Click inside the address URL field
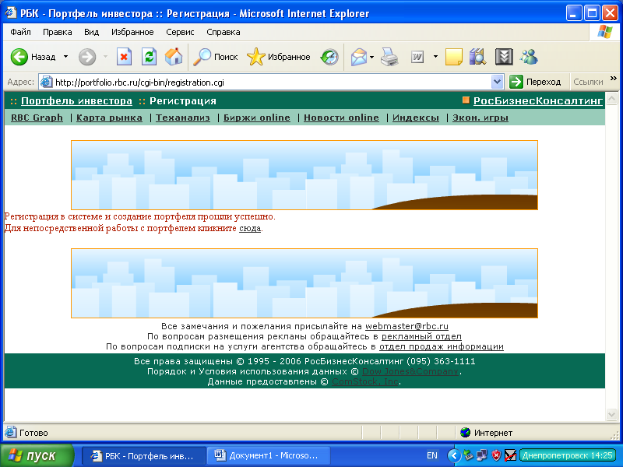623x467 pixels. (x=270, y=83)
